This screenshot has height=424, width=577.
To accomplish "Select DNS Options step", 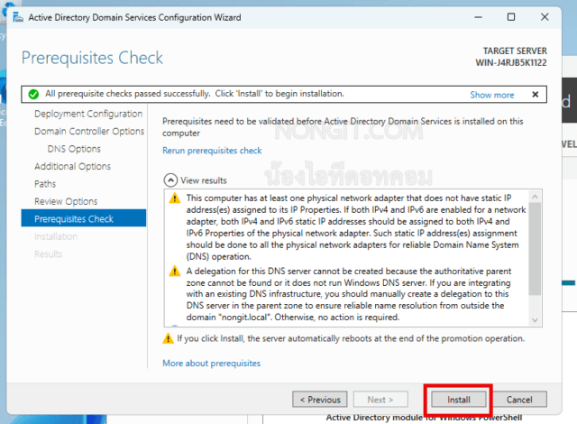I will (x=74, y=149).
